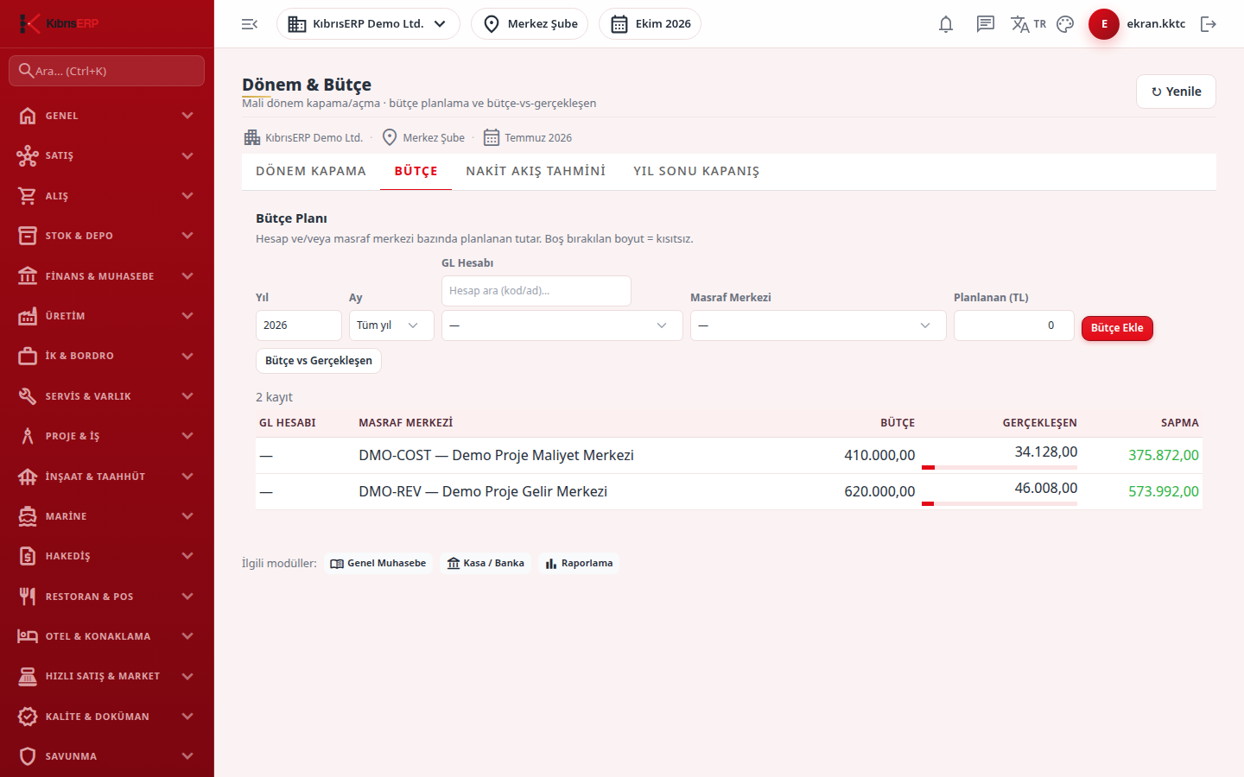Screen dimensions: 1244x777
Task: Click the Yenile refresh button
Action: tap(1176, 92)
